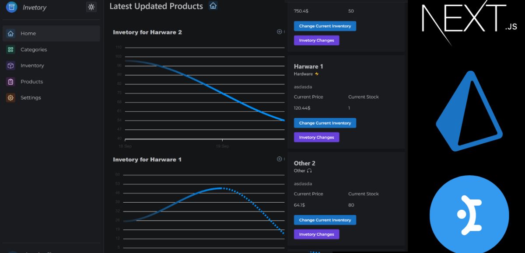Image resolution: width=525 pixels, height=253 pixels.
Task: Click the Settings gear icon in sidebar
Action: [x=10, y=98]
